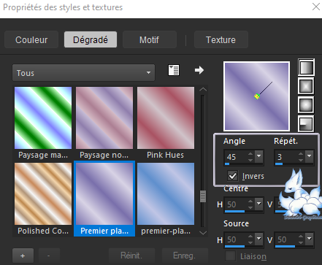Switch to the Couleur tab
The width and height of the screenshot is (322, 265).
point(31,39)
